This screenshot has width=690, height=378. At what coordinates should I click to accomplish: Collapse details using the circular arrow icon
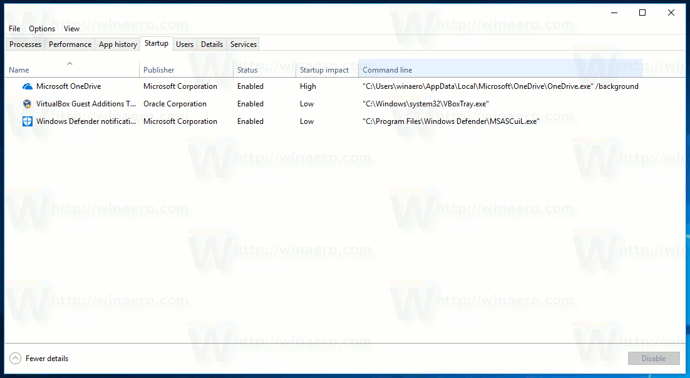[14, 358]
